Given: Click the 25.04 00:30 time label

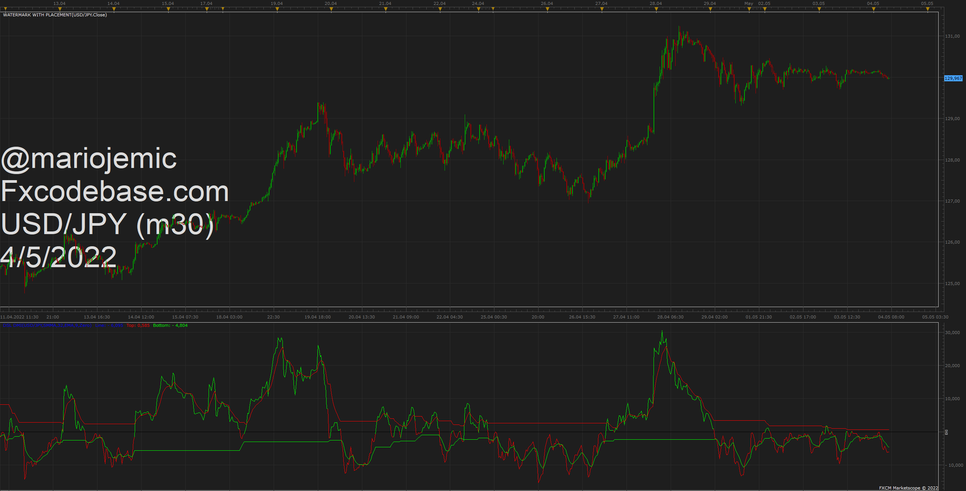Looking at the screenshot, I should click(494, 317).
